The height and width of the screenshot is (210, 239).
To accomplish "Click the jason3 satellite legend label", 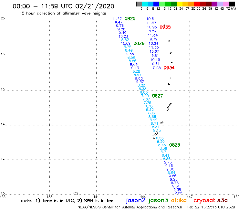I will point(158,200).
